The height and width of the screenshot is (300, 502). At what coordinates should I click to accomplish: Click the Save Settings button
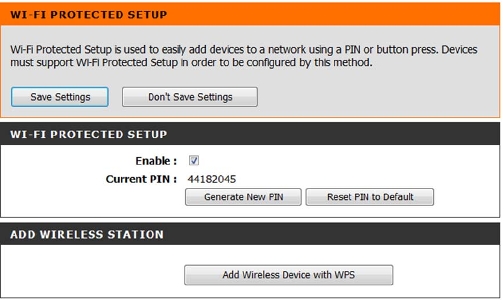pyautogui.click(x=60, y=97)
